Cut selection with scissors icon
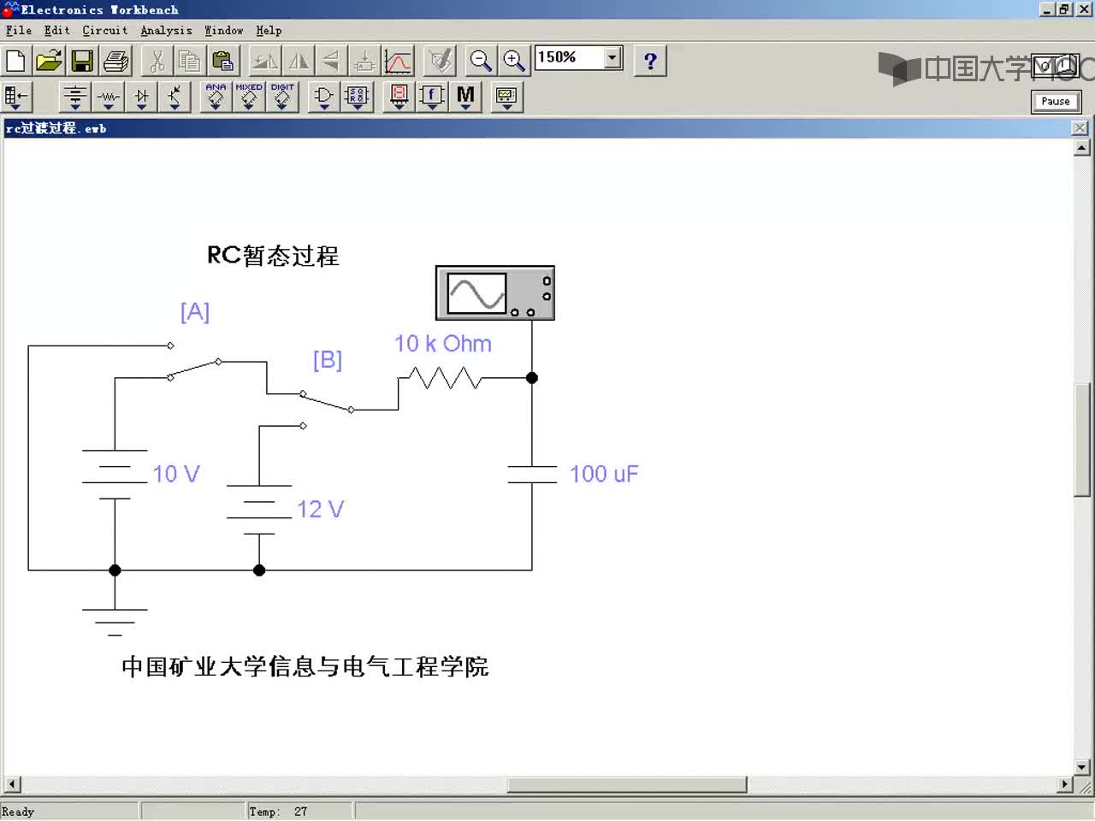Image resolution: width=1095 pixels, height=821 pixels. tap(157, 61)
